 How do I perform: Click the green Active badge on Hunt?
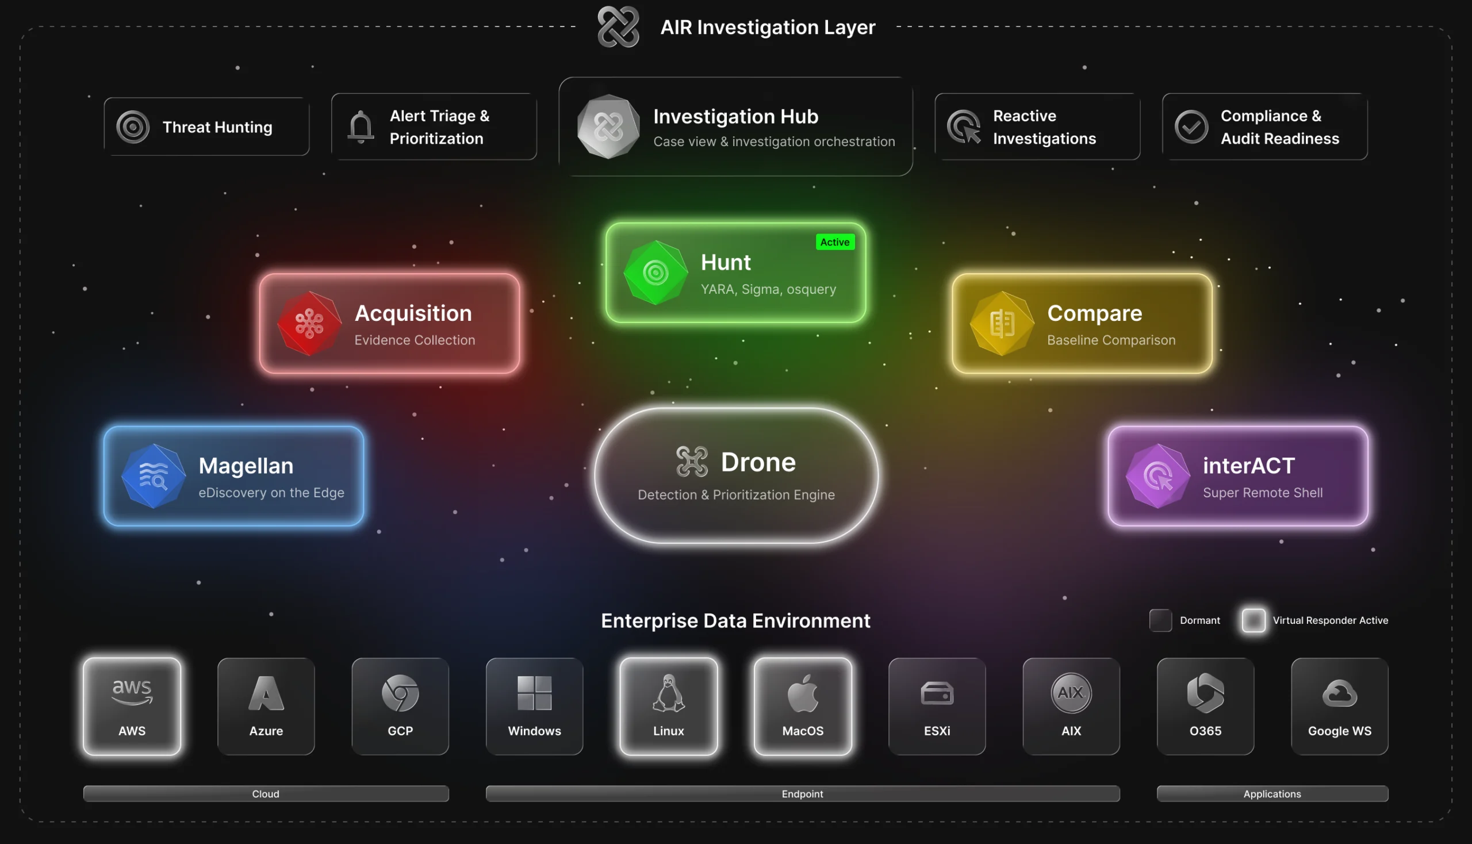click(835, 242)
